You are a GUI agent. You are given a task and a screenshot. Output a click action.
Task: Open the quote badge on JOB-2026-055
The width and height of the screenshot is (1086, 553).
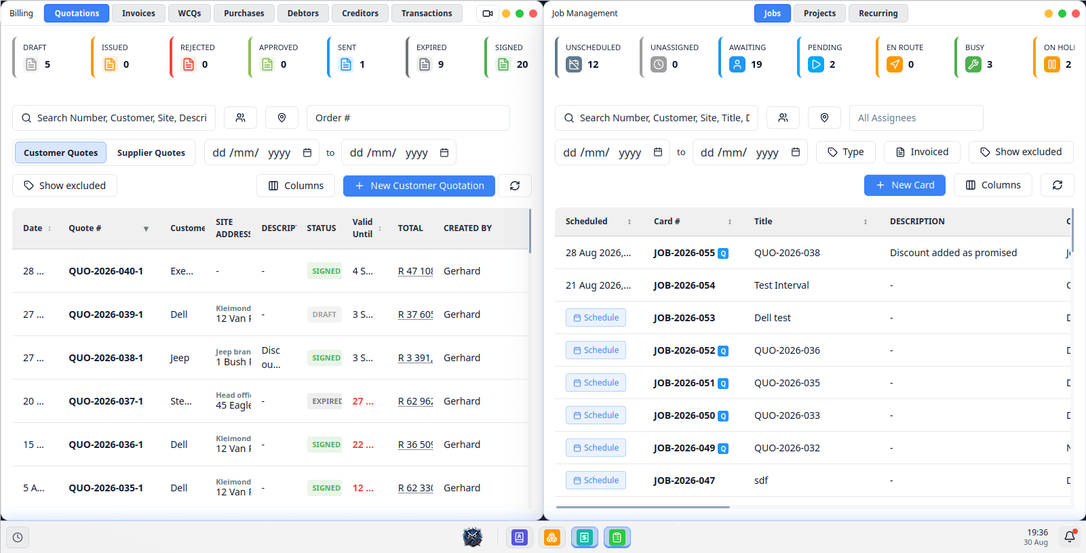point(723,253)
